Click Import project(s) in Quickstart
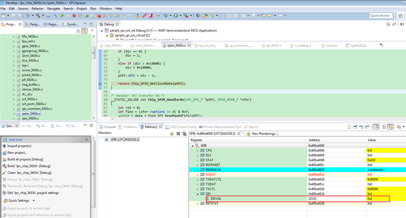This screenshot has width=406, height=218. click(x=19, y=146)
